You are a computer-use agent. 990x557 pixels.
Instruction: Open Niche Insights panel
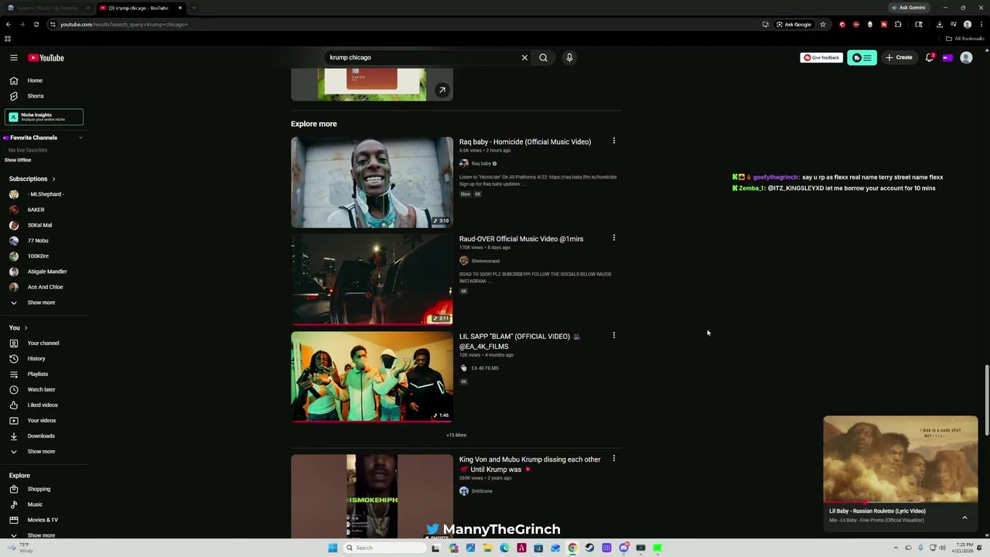[x=44, y=117]
